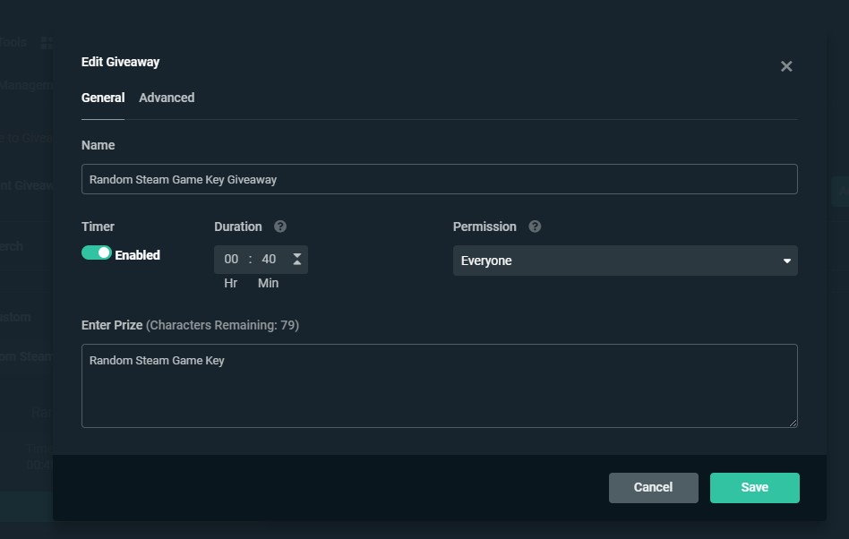The width and height of the screenshot is (849, 539).
Task: Increase duration with the up arrow
Action: click(297, 254)
